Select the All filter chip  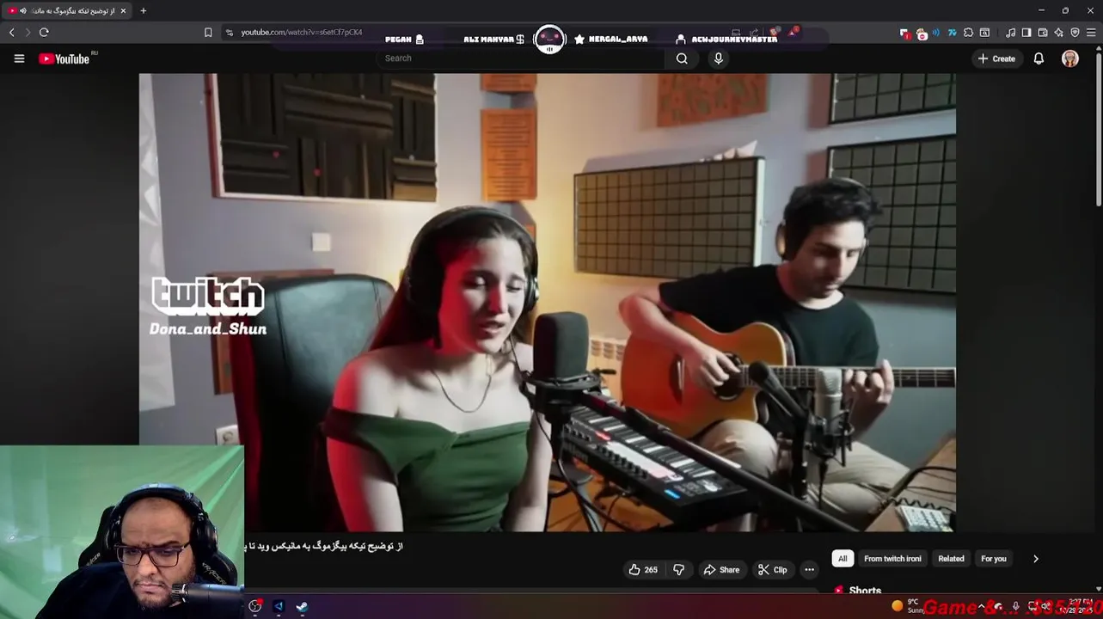tap(843, 559)
